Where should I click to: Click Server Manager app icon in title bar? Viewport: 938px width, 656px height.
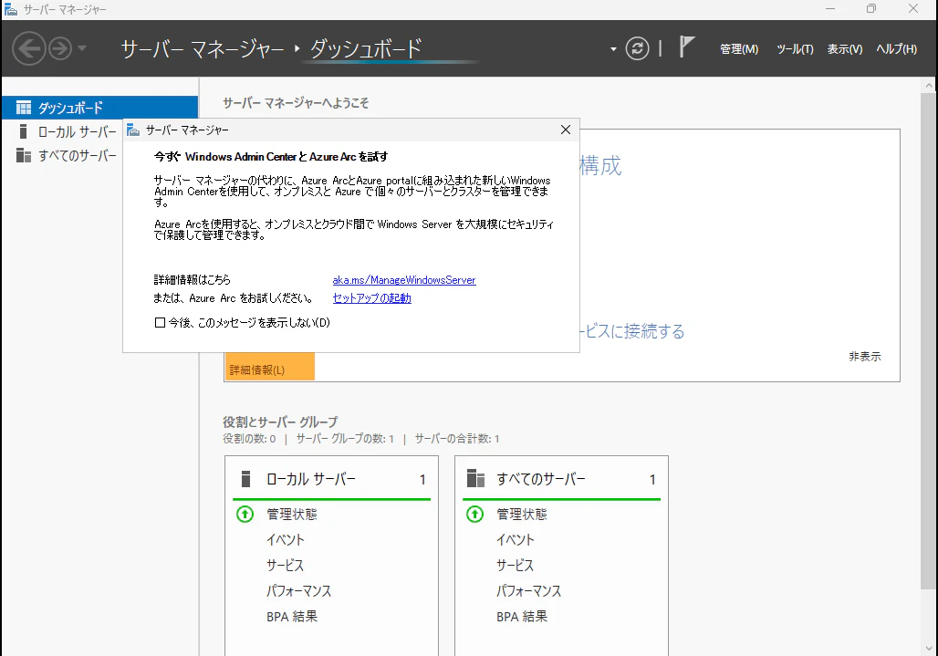(10, 9)
